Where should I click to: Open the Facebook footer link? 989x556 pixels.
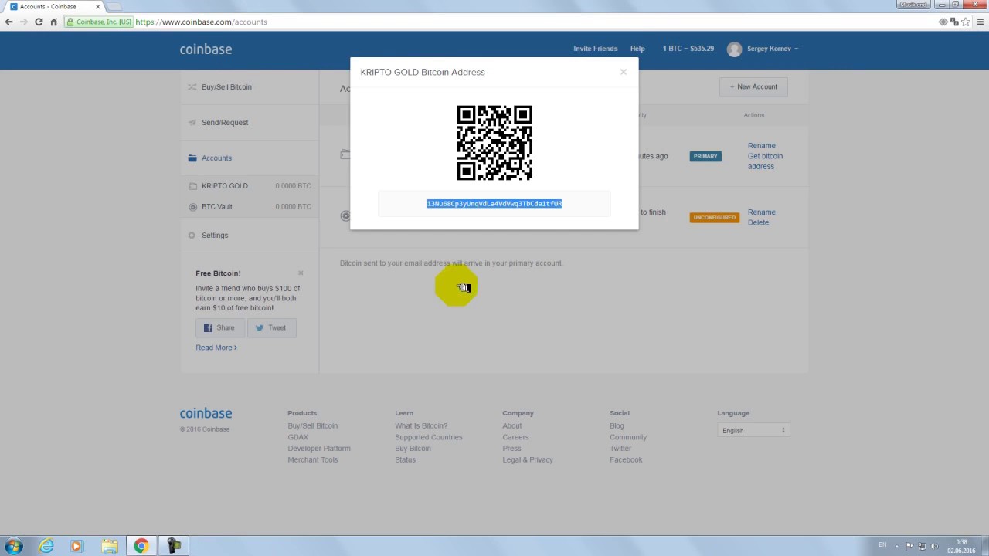point(626,460)
